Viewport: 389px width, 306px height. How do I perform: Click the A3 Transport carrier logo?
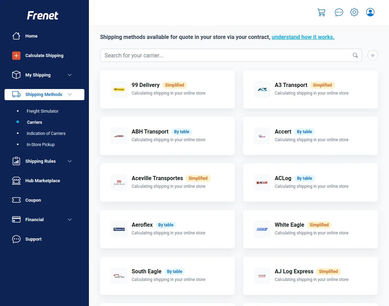tap(262, 89)
